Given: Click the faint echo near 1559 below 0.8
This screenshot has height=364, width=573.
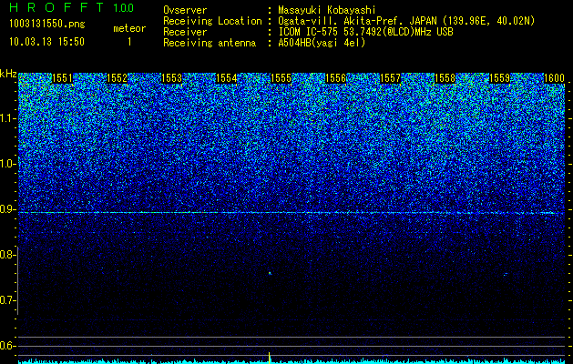Looking at the screenshot, I should [x=506, y=274].
